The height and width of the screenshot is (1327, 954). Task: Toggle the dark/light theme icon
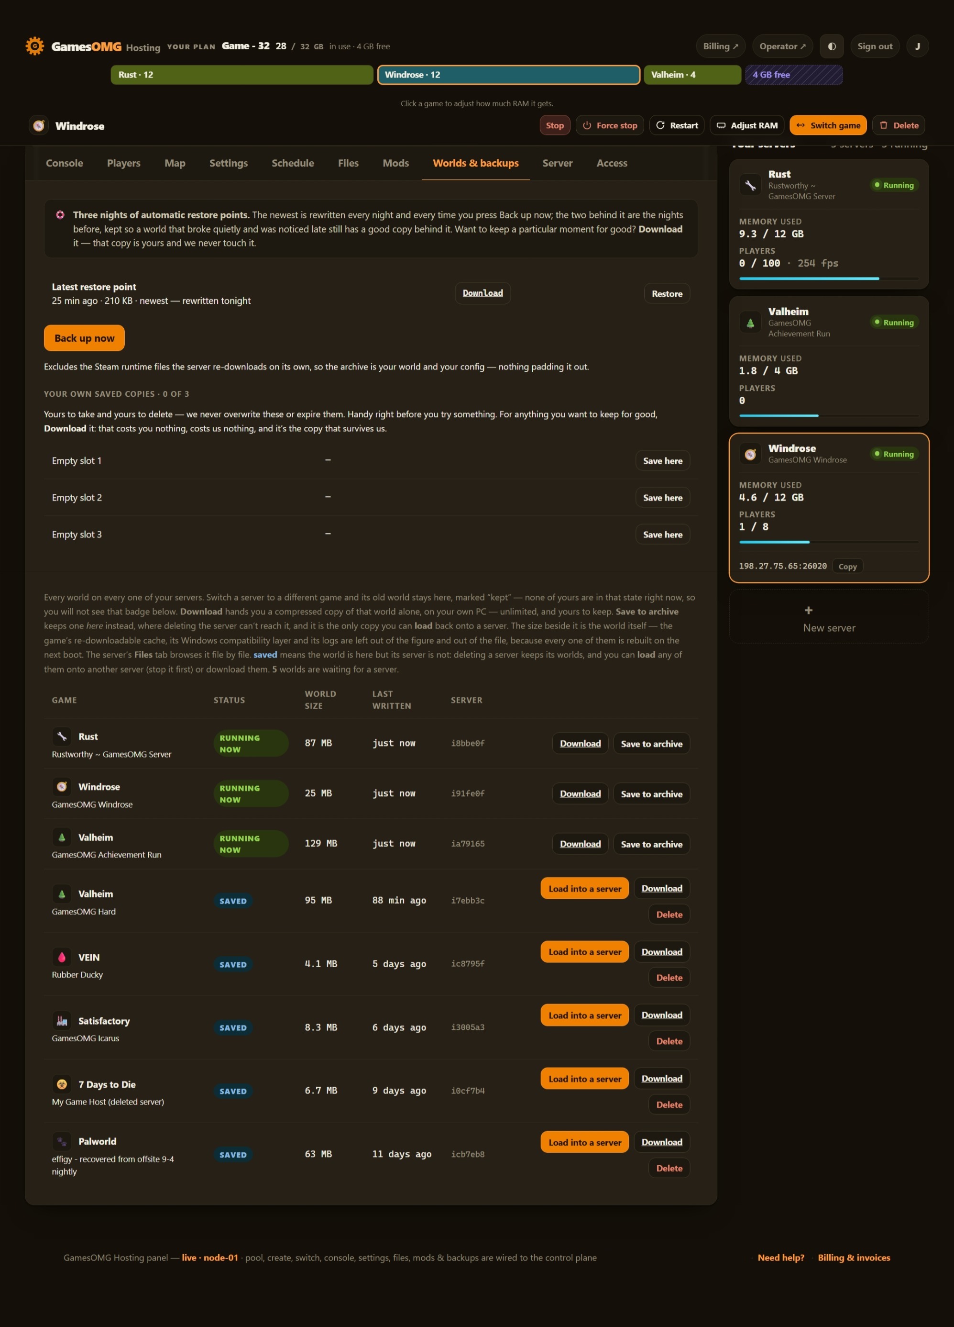tap(832, 46)
